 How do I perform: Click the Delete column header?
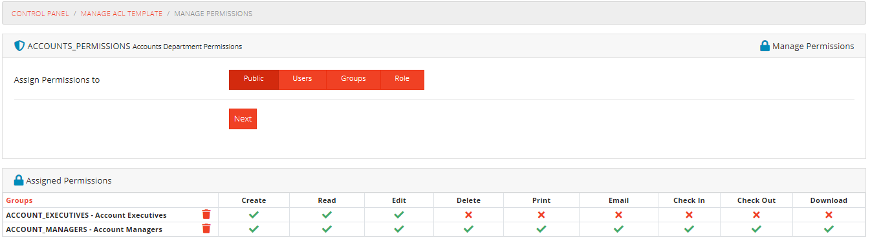[468, 200]
